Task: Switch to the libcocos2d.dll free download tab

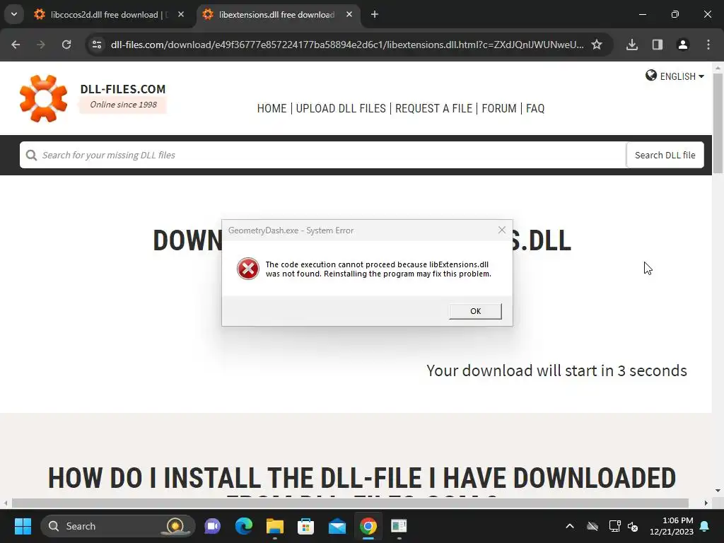Action: [110, 15]
